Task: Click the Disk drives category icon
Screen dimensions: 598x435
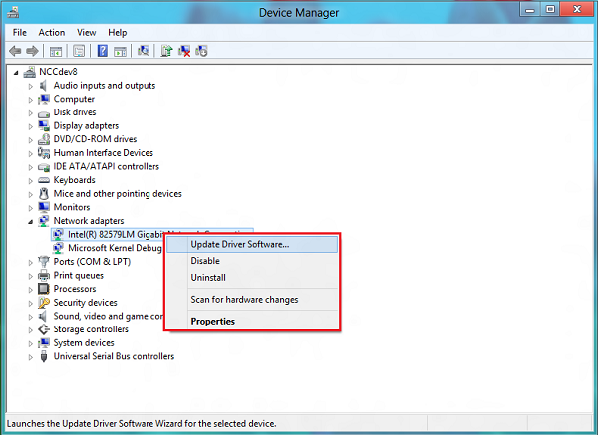Action: (44, 113)
